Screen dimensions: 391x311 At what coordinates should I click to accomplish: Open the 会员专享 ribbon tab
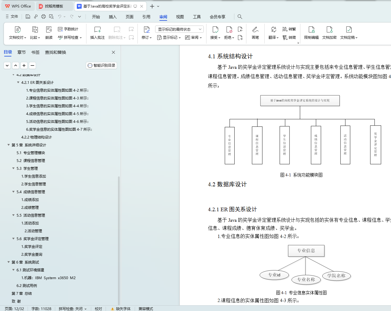[218, 17]
